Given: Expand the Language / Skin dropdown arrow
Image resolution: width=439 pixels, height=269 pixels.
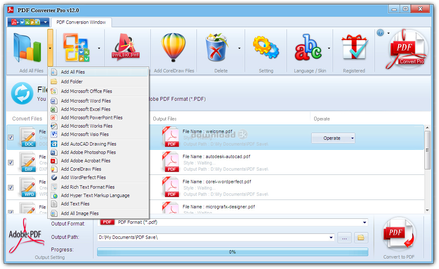Looking at the screenshot, I should tap(329, 48).
